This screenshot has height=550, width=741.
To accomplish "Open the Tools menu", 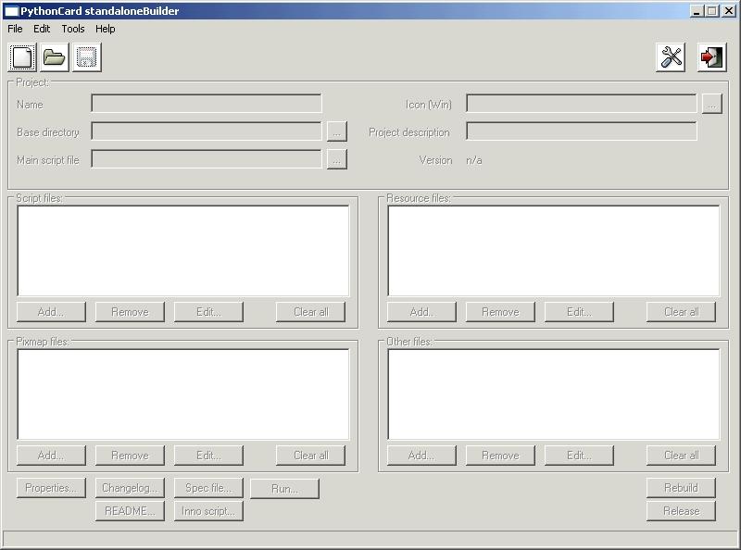I will click(x=73, y=29).
